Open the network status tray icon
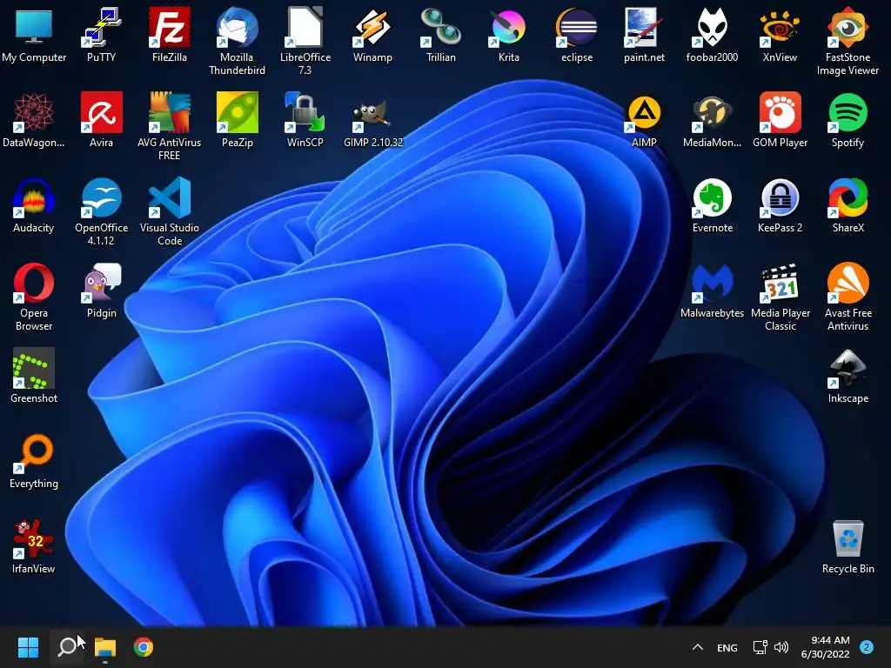The height and width of the screenshot is (668, 891). 760,647
